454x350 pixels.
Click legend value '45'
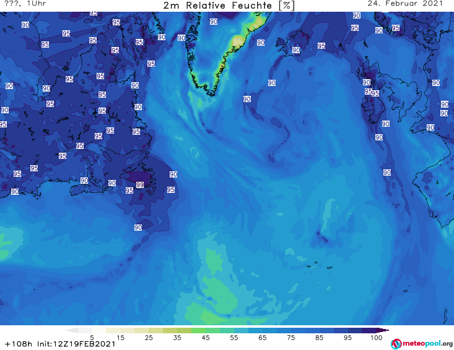(206, 338)
